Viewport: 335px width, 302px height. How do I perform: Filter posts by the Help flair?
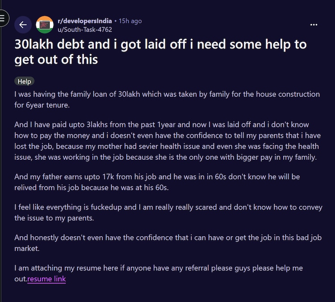pos(25,81)
